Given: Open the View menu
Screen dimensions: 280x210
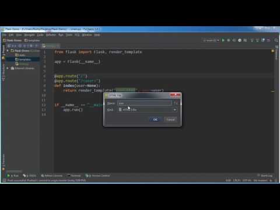Looking at the screenshot, I should (x=19, y=35).
